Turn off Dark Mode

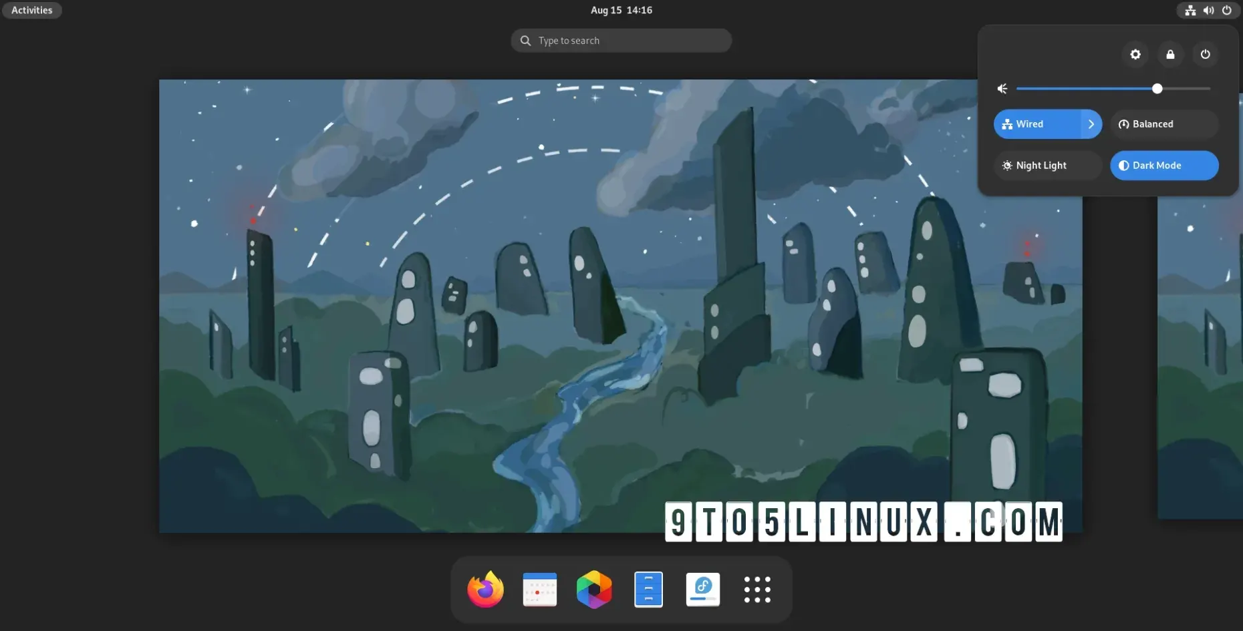[x=1164, y=166]
